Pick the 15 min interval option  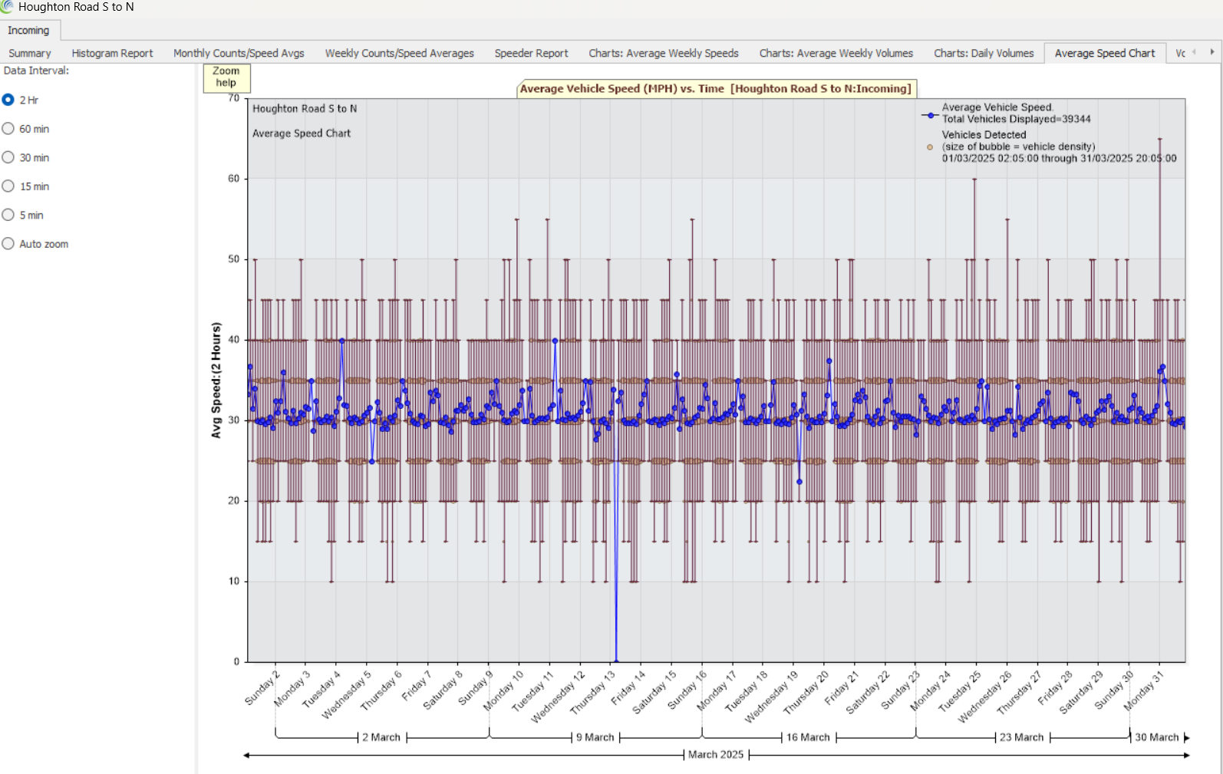click(8, 186)
